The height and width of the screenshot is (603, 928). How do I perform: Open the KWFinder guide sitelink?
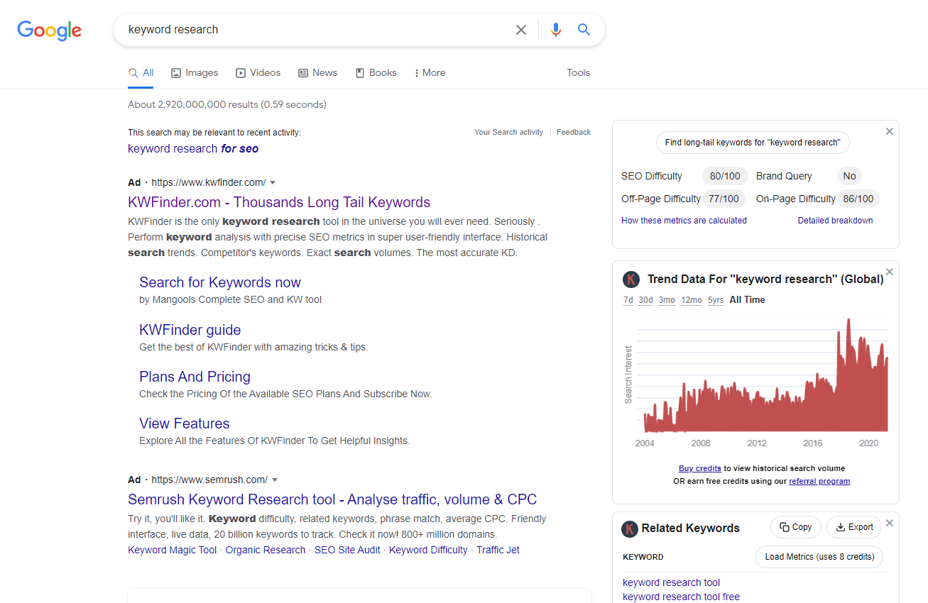[x=190, y=330]
